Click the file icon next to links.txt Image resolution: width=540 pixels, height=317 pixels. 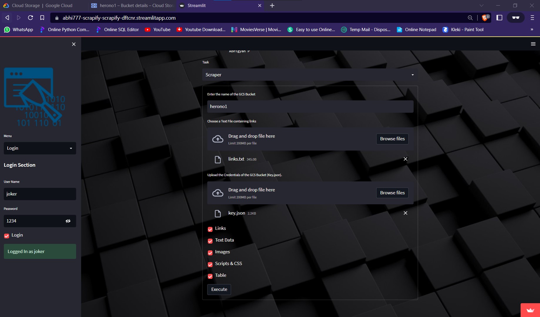coord(218,160)
